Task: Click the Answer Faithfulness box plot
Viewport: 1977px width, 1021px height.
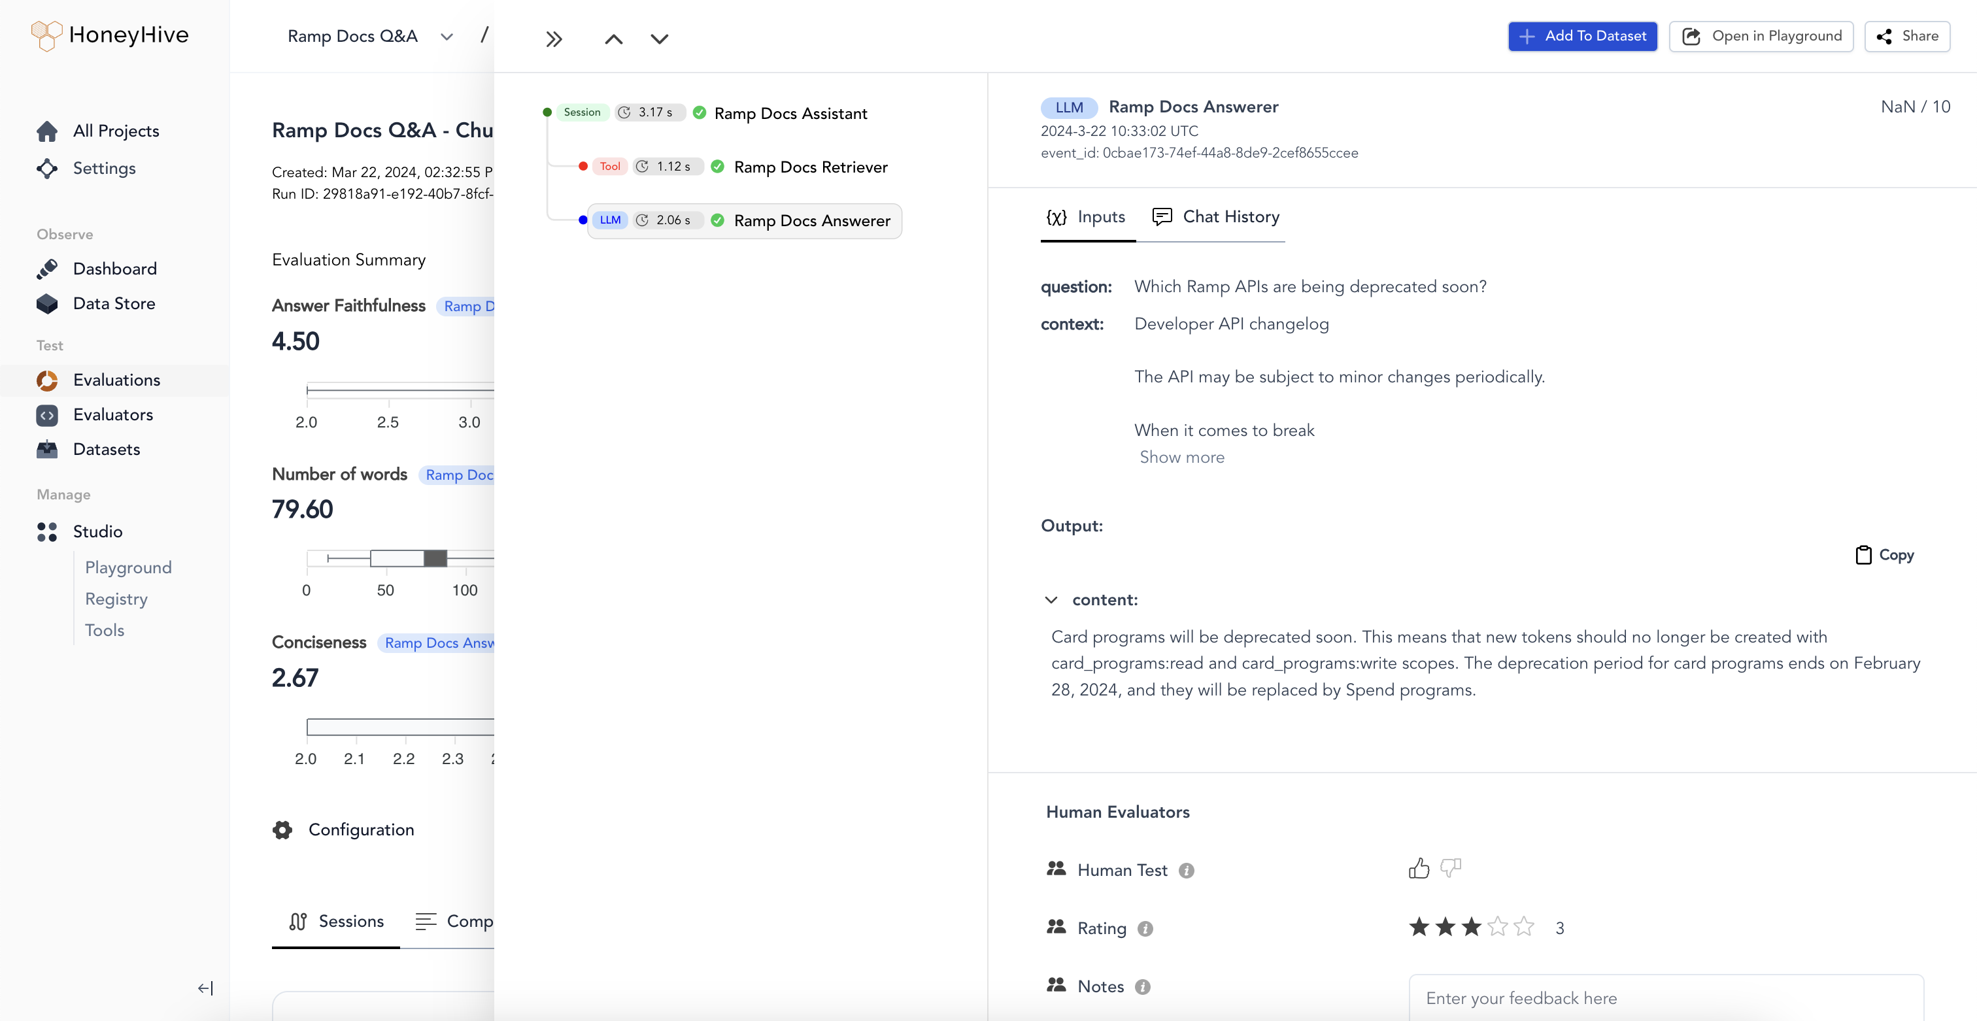Action: point(400,390)
